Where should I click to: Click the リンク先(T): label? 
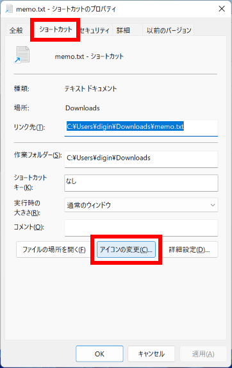point(29,127)
